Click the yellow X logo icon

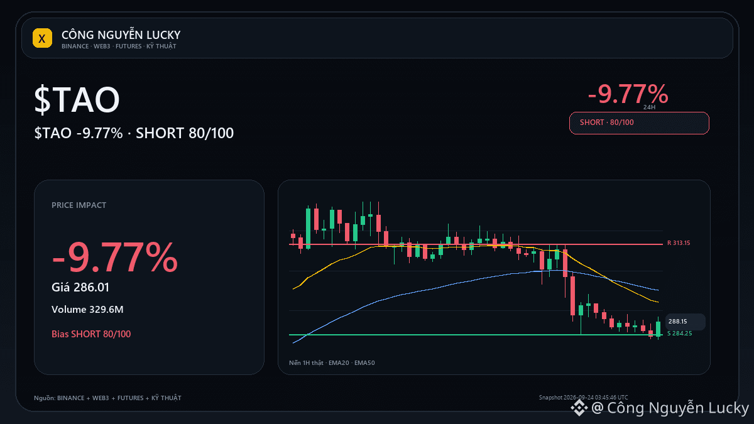(41, 38)
